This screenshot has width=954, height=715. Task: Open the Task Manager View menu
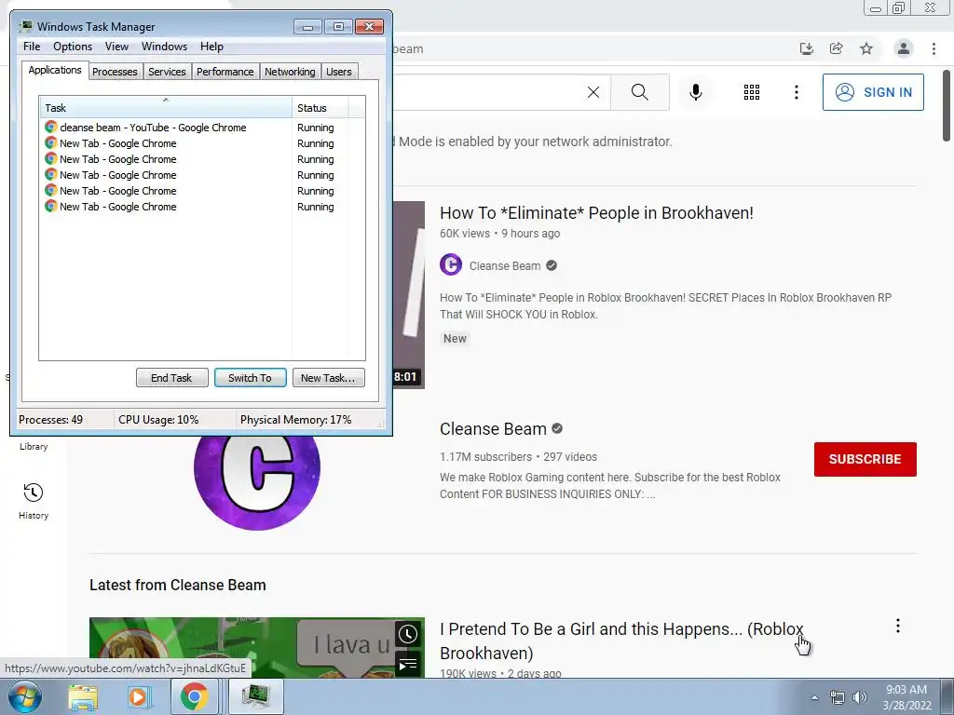(x=116, y=47)
